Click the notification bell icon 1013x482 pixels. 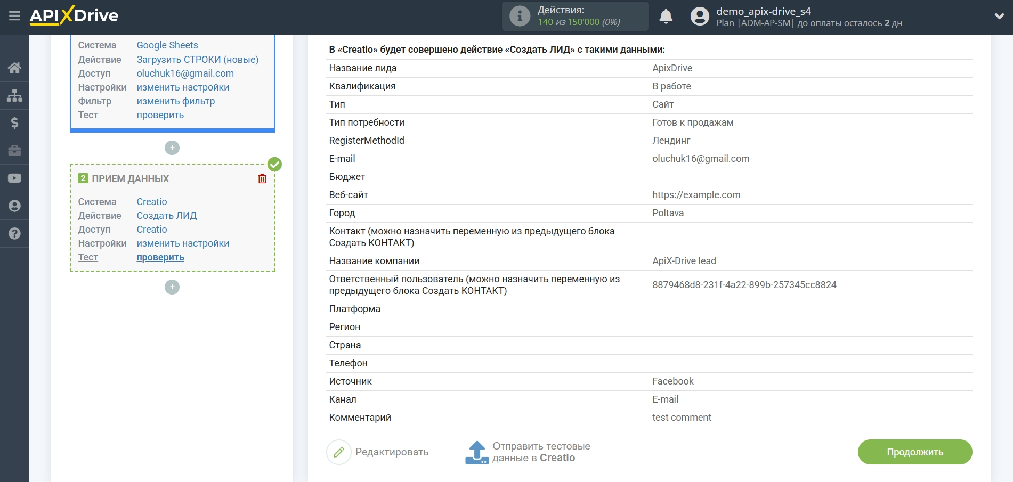coord(666,17)
